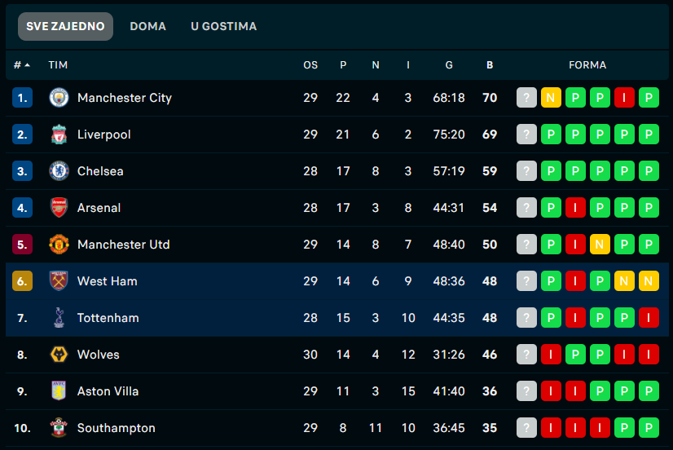Select the SVE ZAJEDNO tab

[x=65, y=26]
